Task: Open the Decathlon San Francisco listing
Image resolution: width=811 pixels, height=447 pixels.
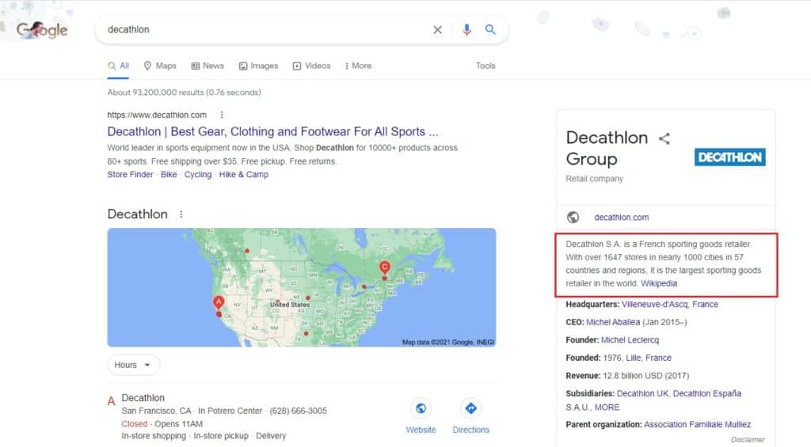Action: pos(143,398)
